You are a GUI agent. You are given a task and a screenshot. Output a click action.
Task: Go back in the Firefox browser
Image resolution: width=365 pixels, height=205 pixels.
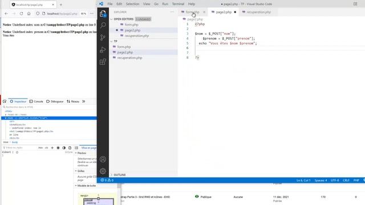[6, 14]
